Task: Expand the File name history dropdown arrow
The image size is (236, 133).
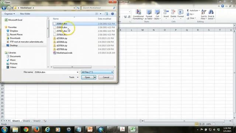Action: point(77,72)
